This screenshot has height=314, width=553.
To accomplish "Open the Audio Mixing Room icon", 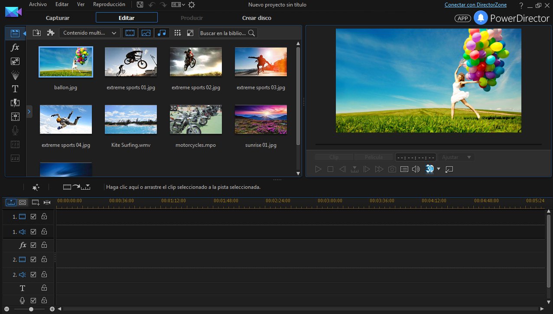I will click(15, 117).
